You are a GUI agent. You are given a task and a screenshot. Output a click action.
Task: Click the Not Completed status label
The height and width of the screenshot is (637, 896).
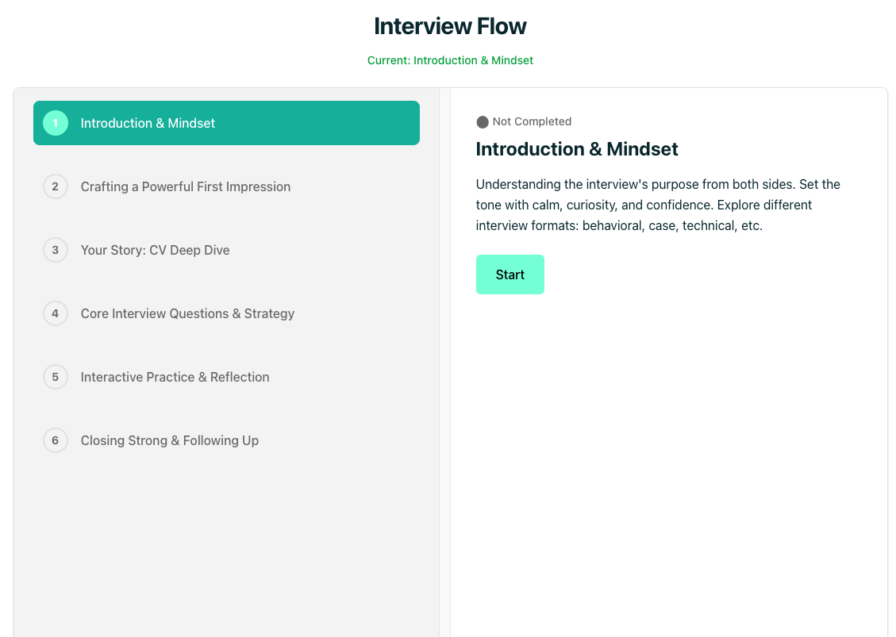click(532, 121)
